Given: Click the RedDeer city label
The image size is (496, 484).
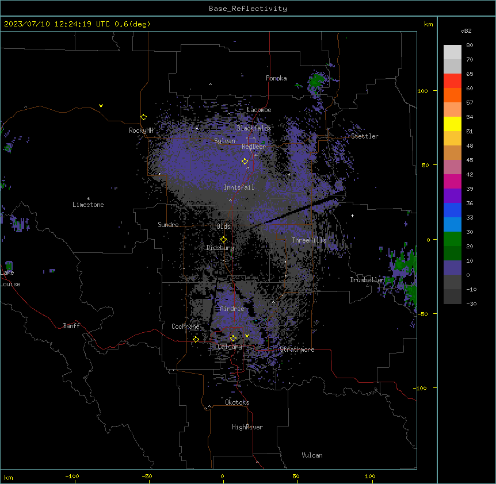Looking at the screenshot, I should tap(253, 147).
